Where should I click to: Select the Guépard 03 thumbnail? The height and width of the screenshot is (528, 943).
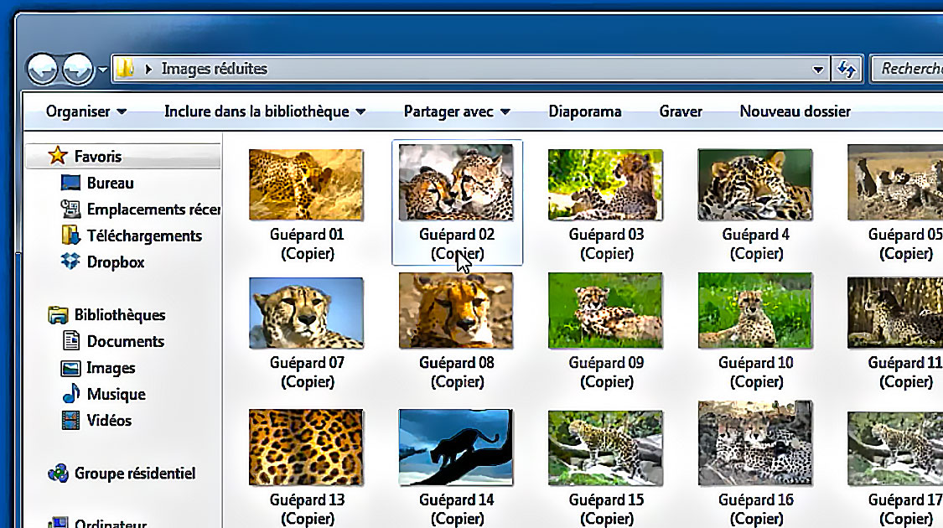[605, 184]
